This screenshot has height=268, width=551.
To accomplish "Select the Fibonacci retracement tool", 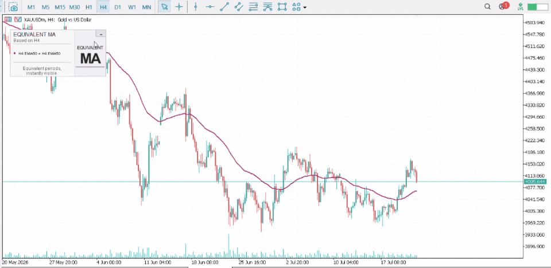I will coord(253,7).
